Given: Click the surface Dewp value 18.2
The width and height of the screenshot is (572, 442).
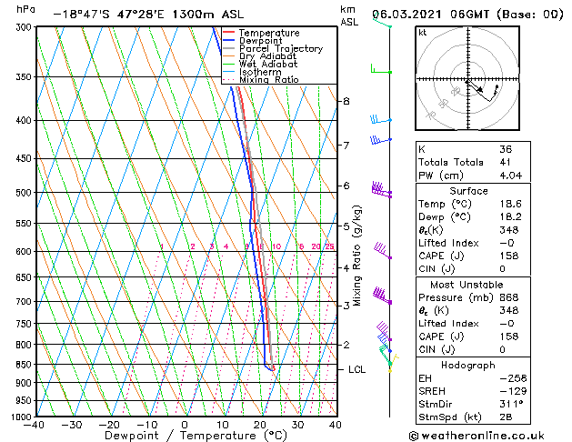Looking at the screenshot, I should 510,216.
